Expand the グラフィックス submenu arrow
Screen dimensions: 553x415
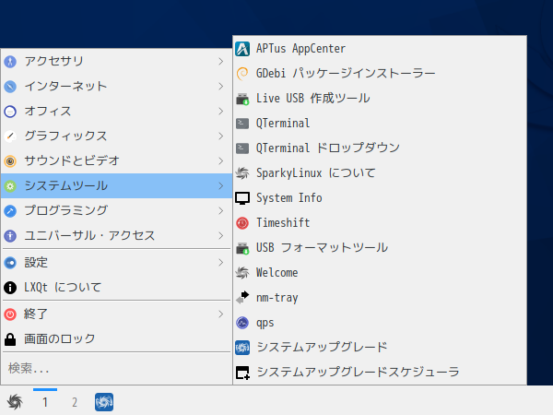(221, 136)
